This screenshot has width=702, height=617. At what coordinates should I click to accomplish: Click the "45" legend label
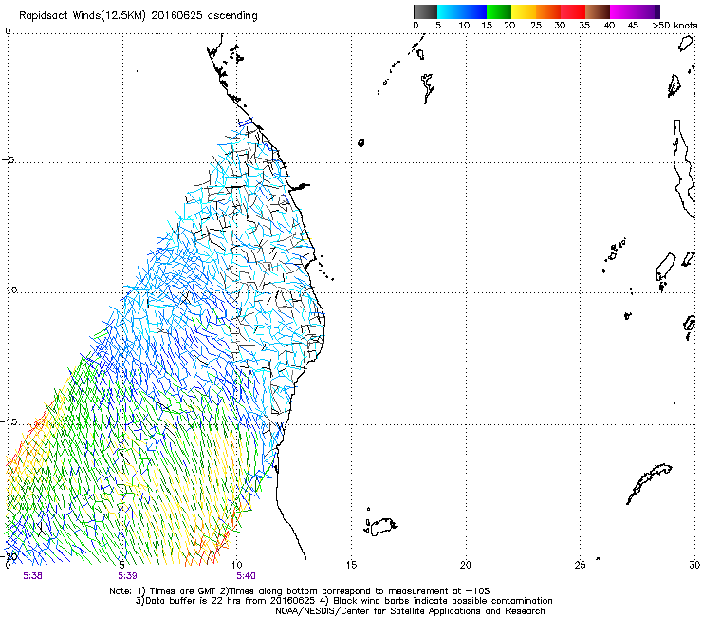(x=633, y=26)
